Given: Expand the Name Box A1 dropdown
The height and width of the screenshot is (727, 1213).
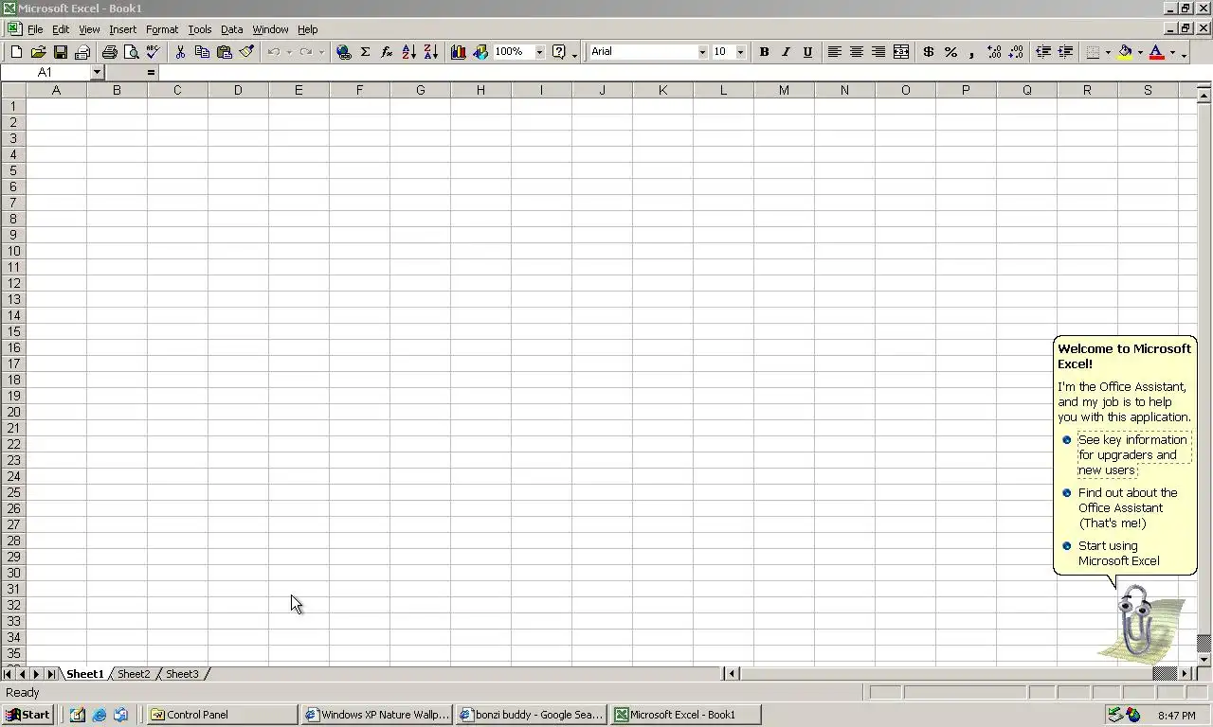Looking at the screenshot, I should tap(97, 72).
